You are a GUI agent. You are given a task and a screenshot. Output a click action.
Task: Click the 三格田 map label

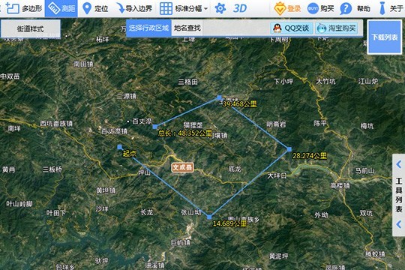pos(187,82)
